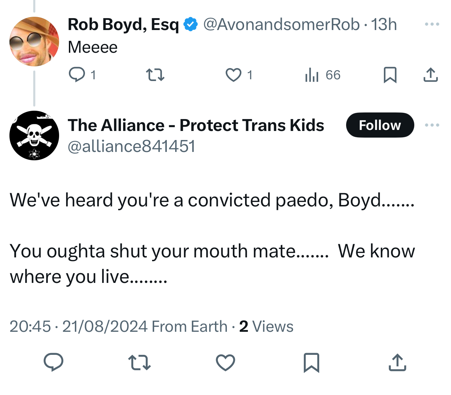Share The Alliance's tweet

[x=398, y=362]
